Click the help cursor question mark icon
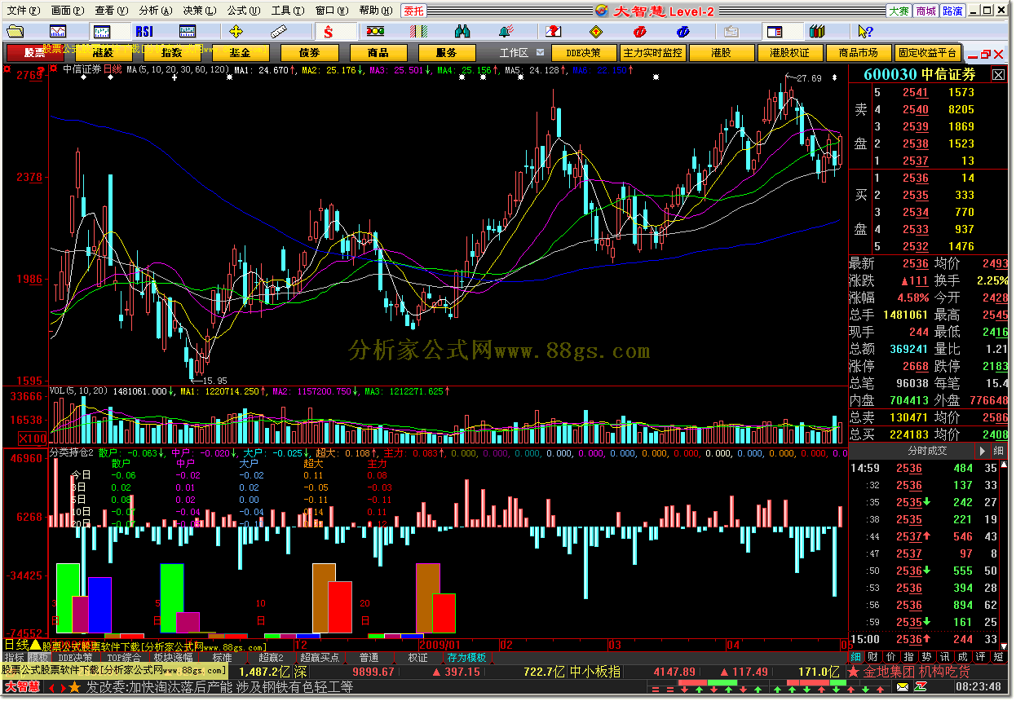1016x701 pixels. pyautogui.click(x=865, y=32)
